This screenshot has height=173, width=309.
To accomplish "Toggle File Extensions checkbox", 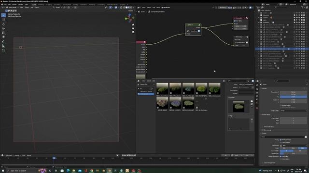I will tap(281, 140).
